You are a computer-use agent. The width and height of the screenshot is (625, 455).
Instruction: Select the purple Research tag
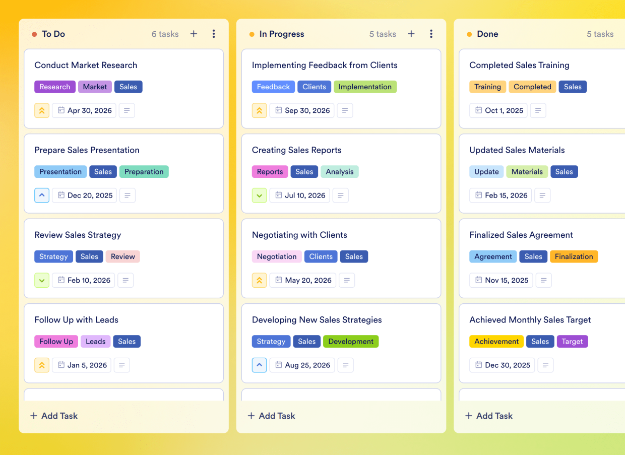(x=54, y=87)
